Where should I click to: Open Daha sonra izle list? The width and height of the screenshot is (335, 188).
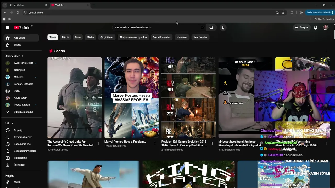pos(21,144)
